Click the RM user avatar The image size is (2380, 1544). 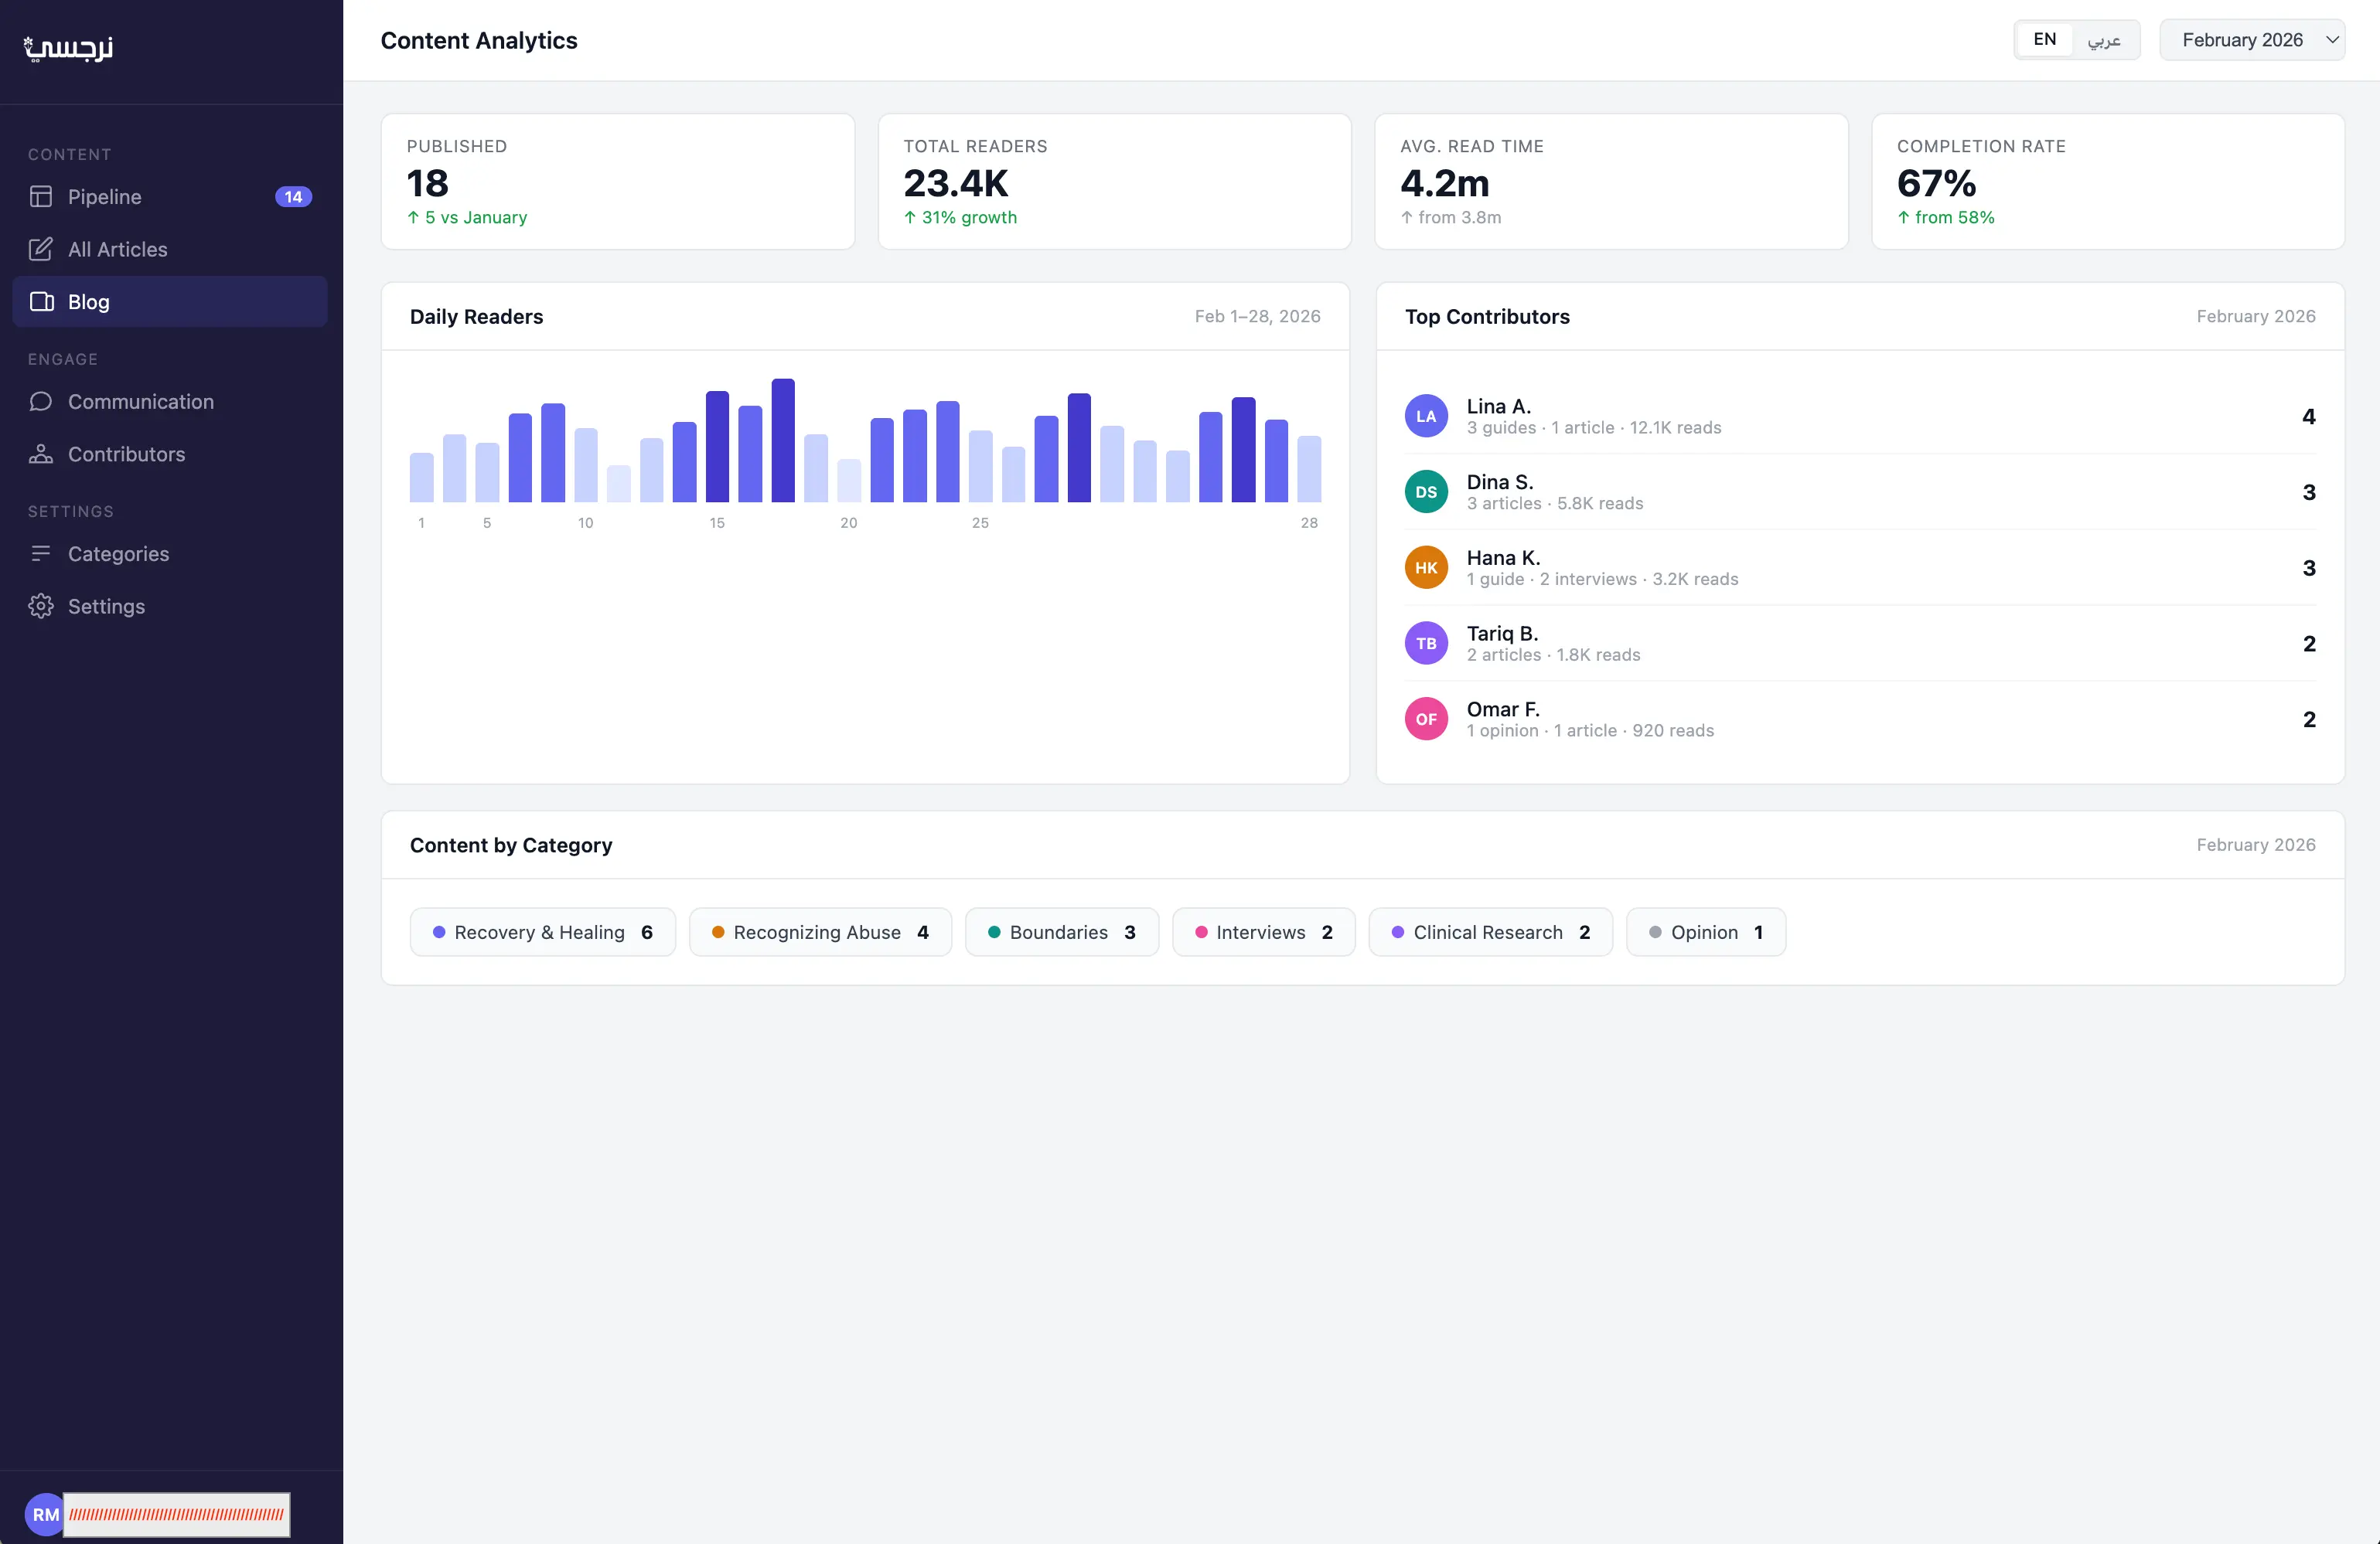(45, 1514)
